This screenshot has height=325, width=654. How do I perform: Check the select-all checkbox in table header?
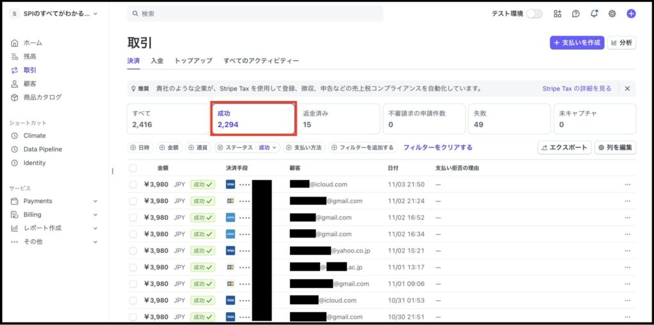coord(133,168)
